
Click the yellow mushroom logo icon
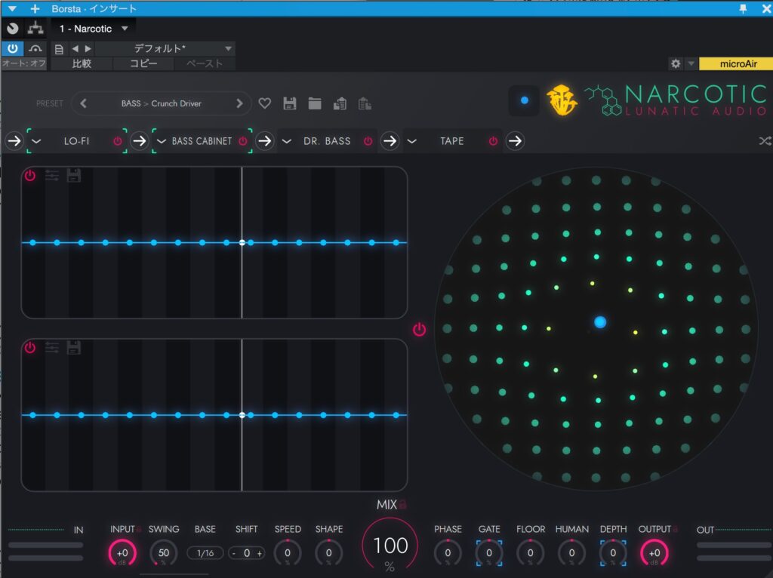[562, 100]
